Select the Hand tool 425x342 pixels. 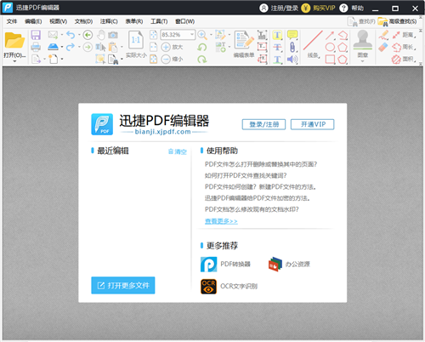(x=100, y=35)
